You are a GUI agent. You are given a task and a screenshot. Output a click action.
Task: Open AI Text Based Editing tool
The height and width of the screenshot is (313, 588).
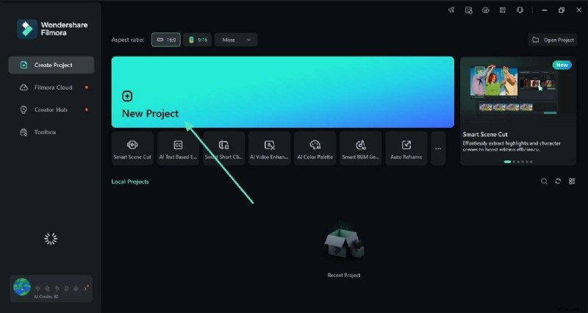tap(178, 148)
